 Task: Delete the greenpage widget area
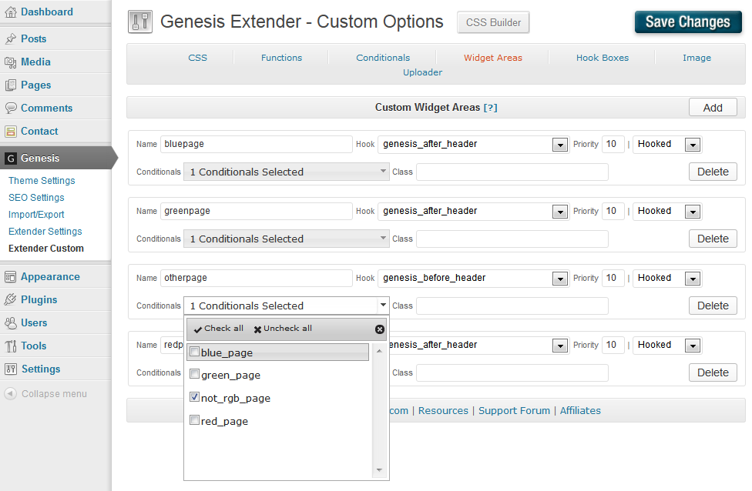click(x=713, y=239)
